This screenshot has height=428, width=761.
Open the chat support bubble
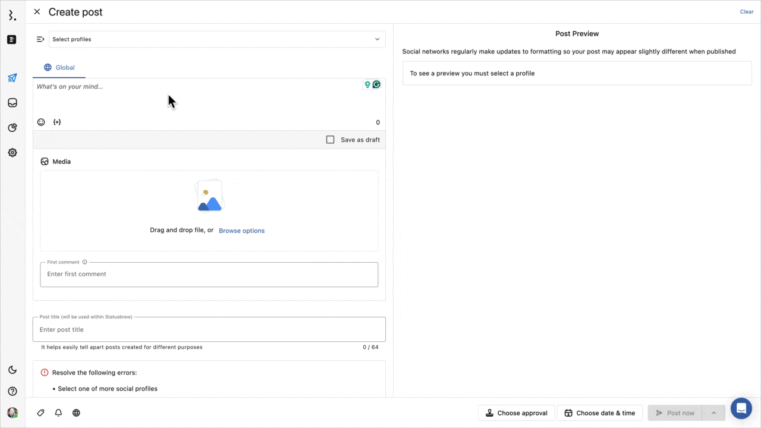coord(741,408)
